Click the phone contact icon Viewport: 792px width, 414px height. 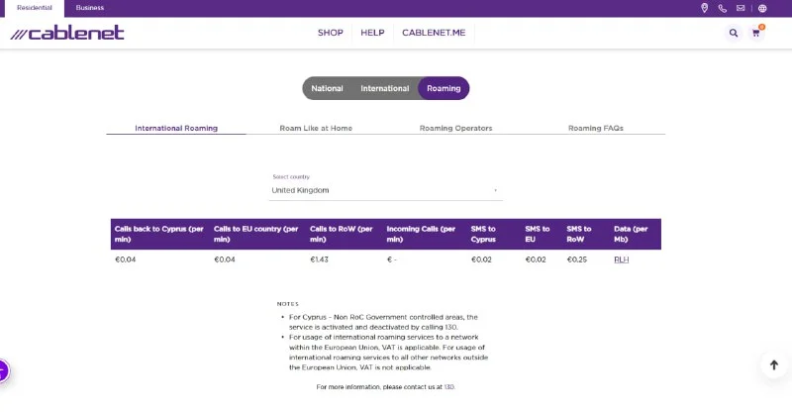[x=723, y=8]
